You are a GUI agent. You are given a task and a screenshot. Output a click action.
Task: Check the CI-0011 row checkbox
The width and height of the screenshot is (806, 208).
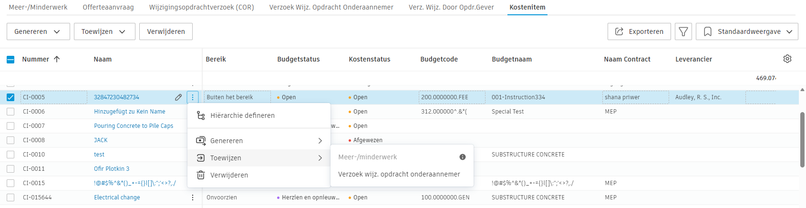click(x=10, y=169)
